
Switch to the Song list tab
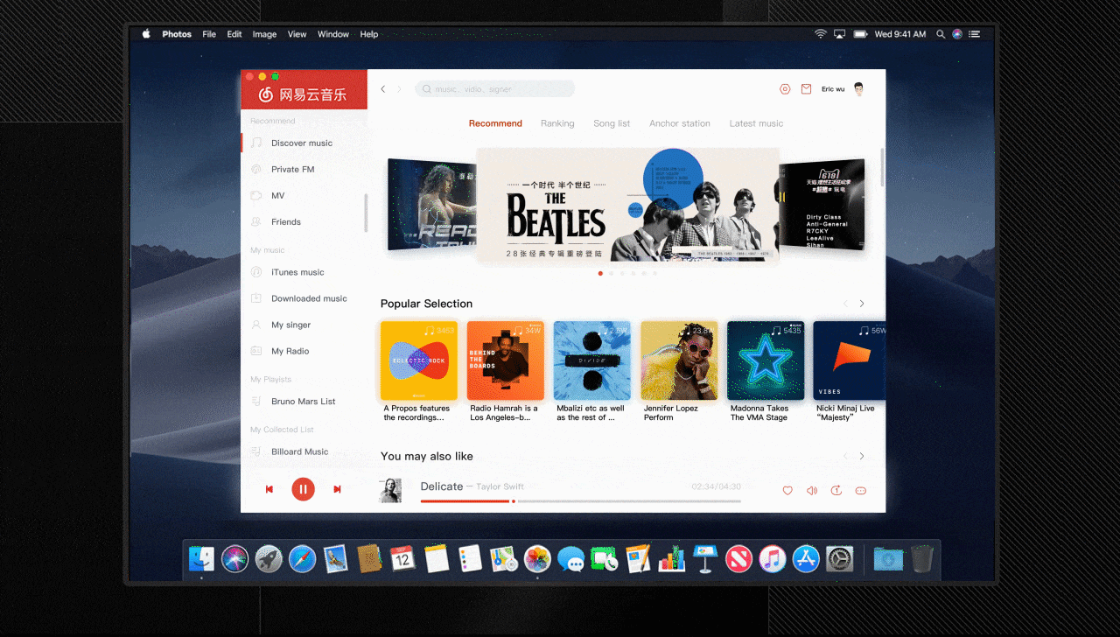tap(612, 123)
